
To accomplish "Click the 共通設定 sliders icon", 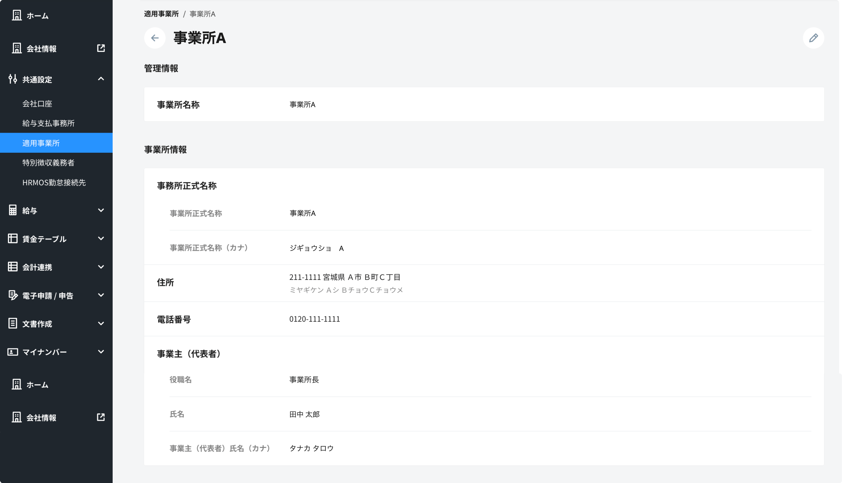I will (x=13, y=79).
